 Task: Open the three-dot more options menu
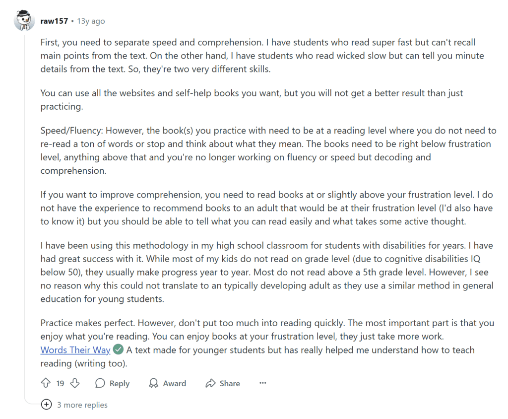(263, 383)
